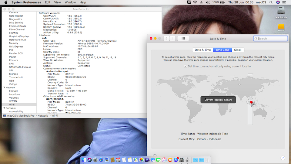This screenshot has height=164, width=291.
Task: Launch Siri from the dock
Action: (x=90, y=160)
